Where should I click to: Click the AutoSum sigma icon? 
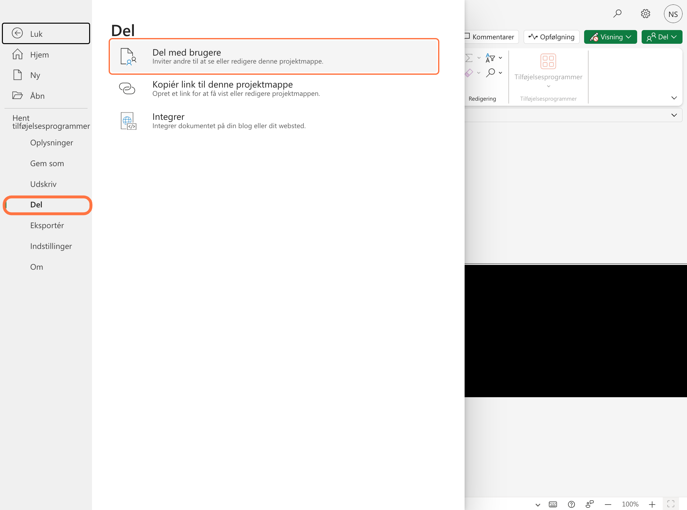[x=469, y=58]
